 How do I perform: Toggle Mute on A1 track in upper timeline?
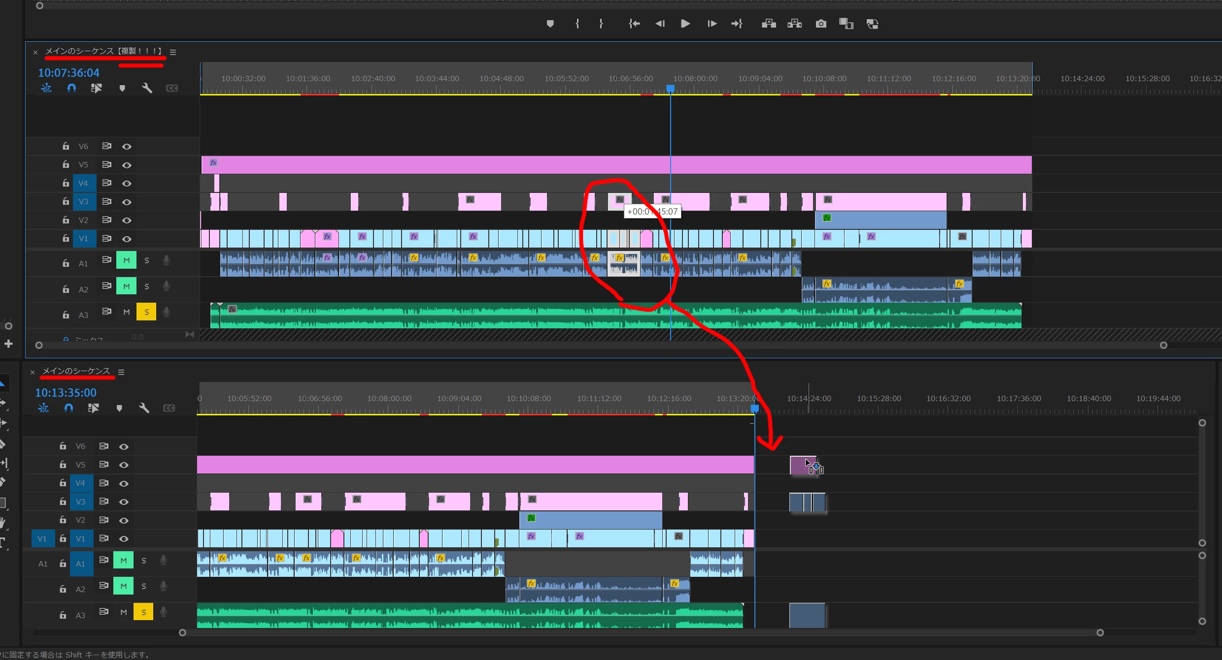click(x=126, y=260)
